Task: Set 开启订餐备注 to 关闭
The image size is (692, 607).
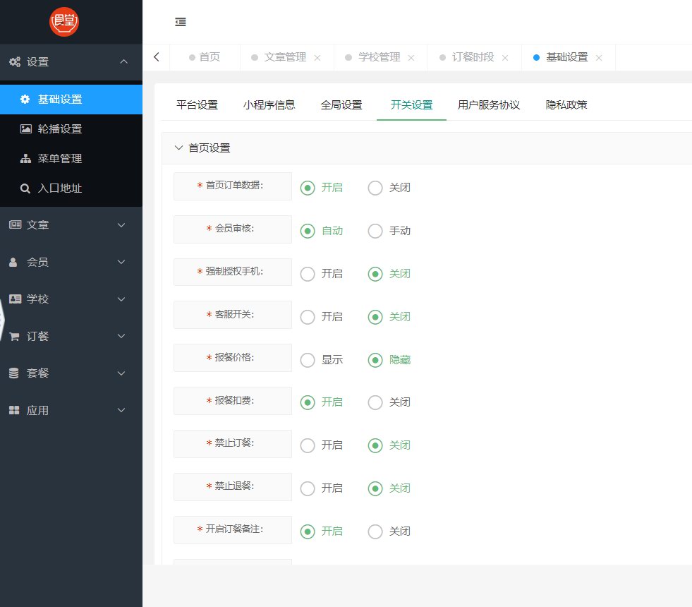Action: tap(375, 531)
